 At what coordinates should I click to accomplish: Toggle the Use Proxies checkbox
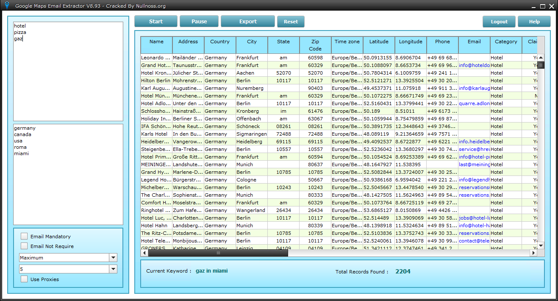[25, 279]
